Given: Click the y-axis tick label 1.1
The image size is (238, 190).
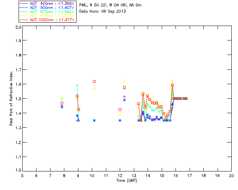Looking at the screenshot, I should point(18,157).
